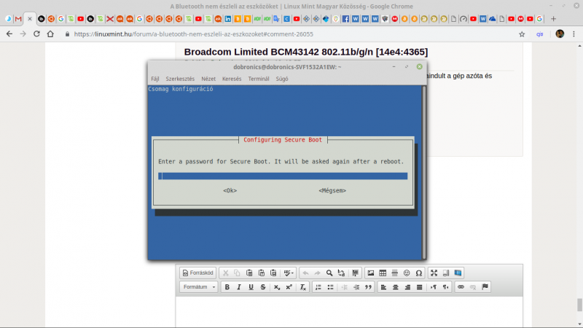The width and height of the screenshot is (583, 328).
Task: Toggle Underline formatting
Action: click(251, 287)
